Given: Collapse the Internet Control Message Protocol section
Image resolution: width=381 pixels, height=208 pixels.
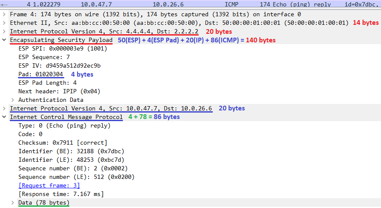Looking at the screenshot, I should tap(4, 117).
